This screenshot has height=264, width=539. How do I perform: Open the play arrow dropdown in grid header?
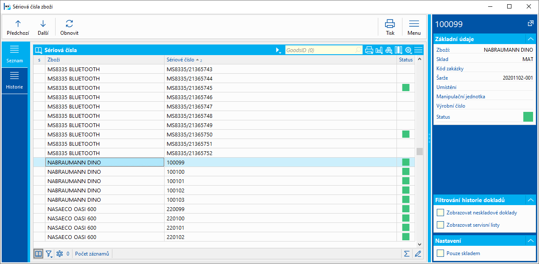(279, 50)
